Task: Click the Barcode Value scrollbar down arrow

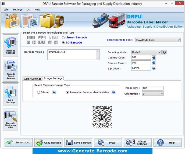Action: [x=97, y=58]
